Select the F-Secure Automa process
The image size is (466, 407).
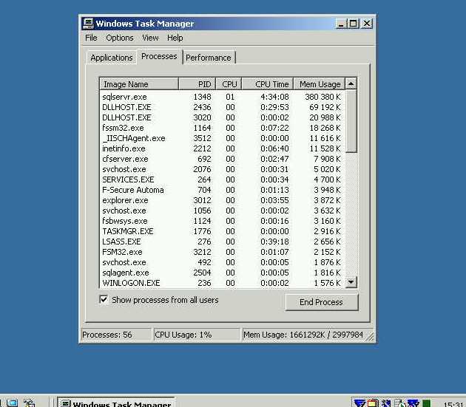pos(222,190)
